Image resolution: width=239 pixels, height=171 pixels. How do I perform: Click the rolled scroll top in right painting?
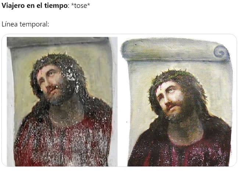pos(175,50)
